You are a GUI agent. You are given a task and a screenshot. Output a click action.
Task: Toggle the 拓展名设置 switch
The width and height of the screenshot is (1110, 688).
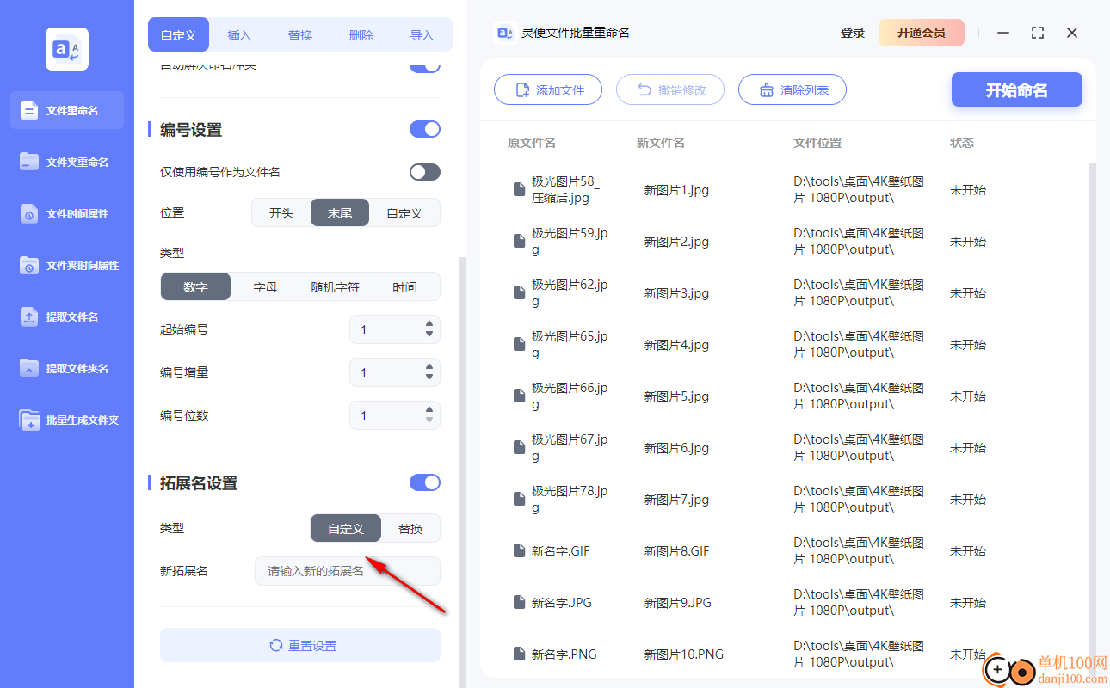click(x=425, y=482)
